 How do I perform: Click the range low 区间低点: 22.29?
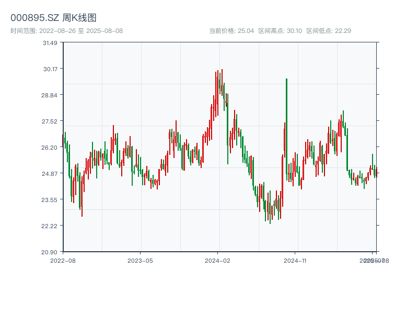coord(329,31)
